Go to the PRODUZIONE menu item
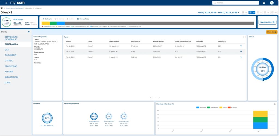The image size is (279, 136). point(11,66)
